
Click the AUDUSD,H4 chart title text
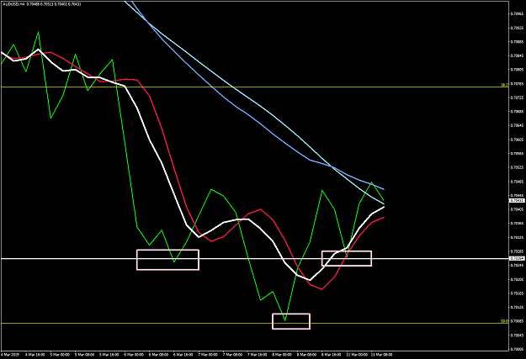12,4
